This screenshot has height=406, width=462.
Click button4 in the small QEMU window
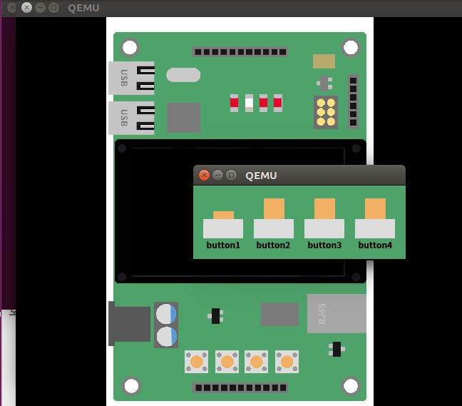375,218
